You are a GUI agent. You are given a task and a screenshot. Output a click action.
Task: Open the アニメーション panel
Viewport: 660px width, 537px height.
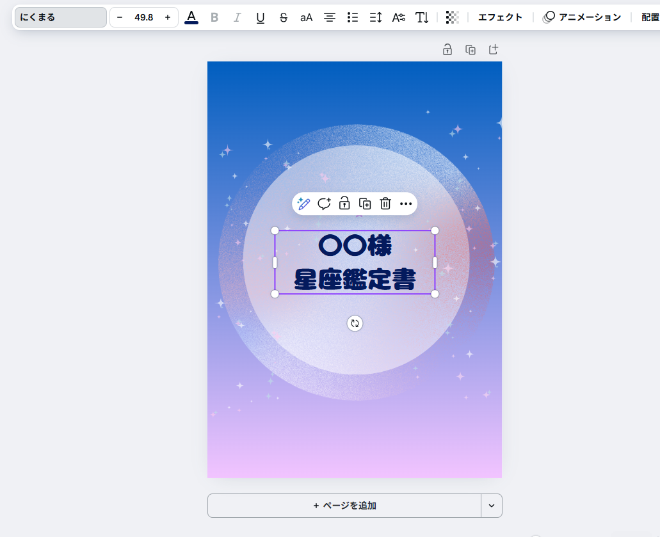pyautogui.click(x=583, y=17)
